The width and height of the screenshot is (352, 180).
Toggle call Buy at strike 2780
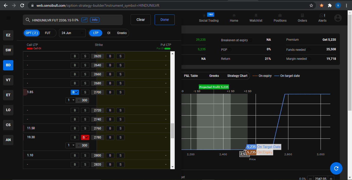75,137
